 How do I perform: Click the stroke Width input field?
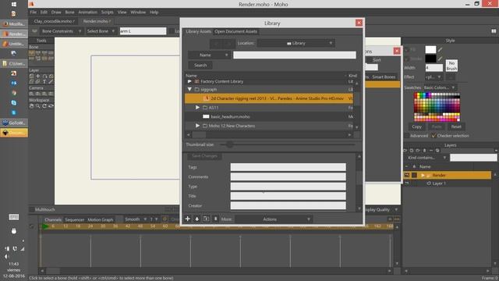434,68
